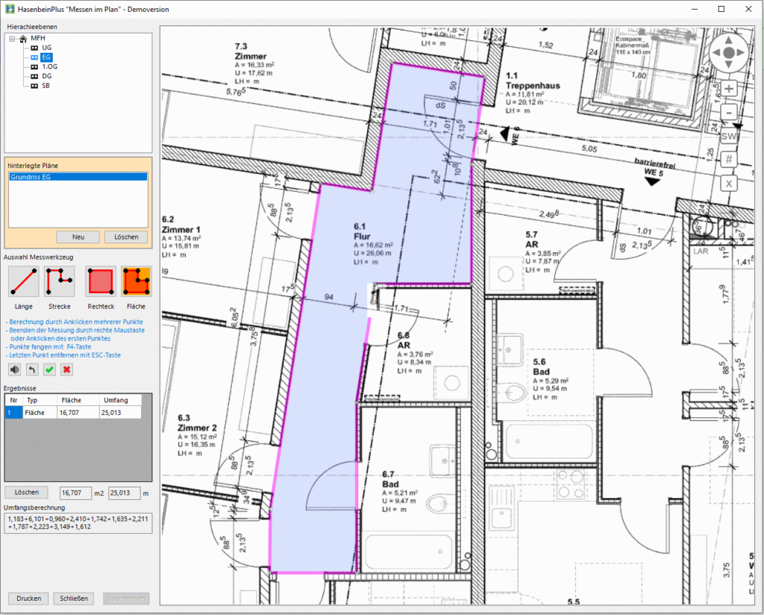Click the '6.3 Zimmer 2' room label
The width and height of the screenshot is (764, 615).
[x=197, y=423]
